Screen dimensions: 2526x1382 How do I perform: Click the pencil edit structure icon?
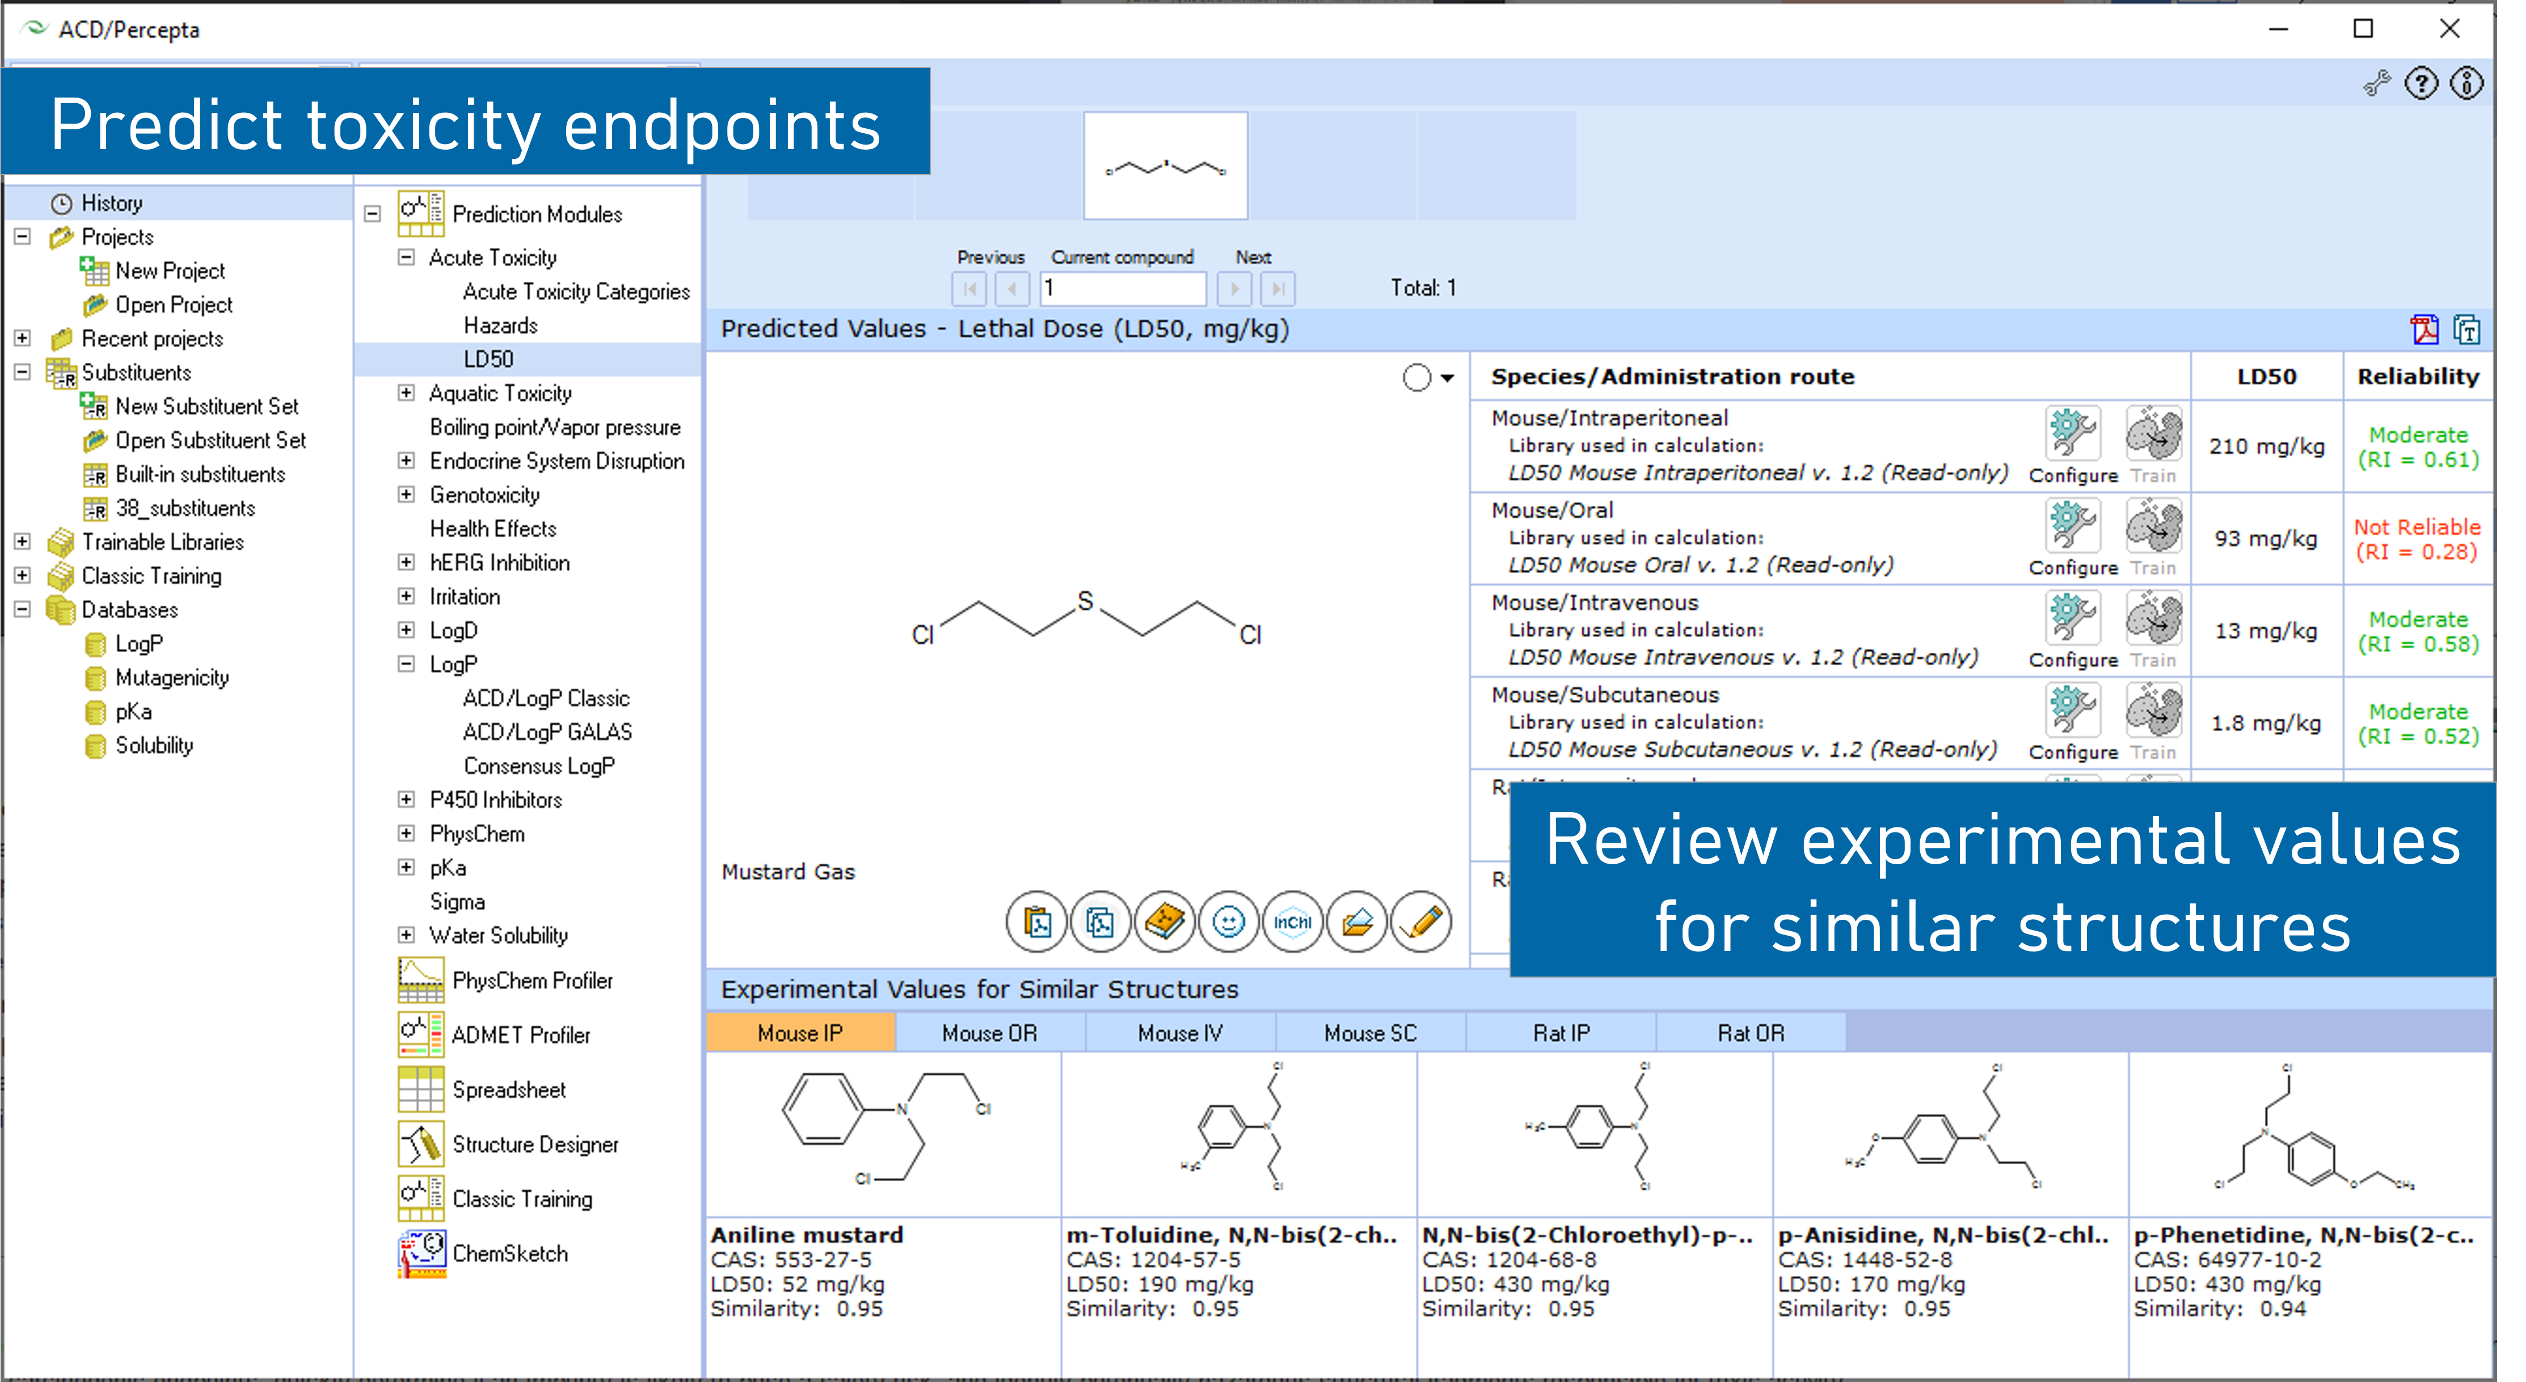(1421, 922)
